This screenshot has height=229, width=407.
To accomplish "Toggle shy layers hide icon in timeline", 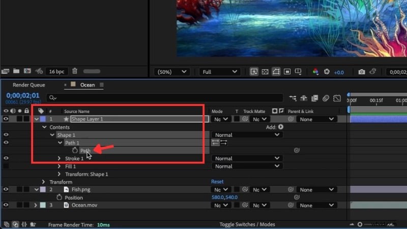I will point(304,98).
